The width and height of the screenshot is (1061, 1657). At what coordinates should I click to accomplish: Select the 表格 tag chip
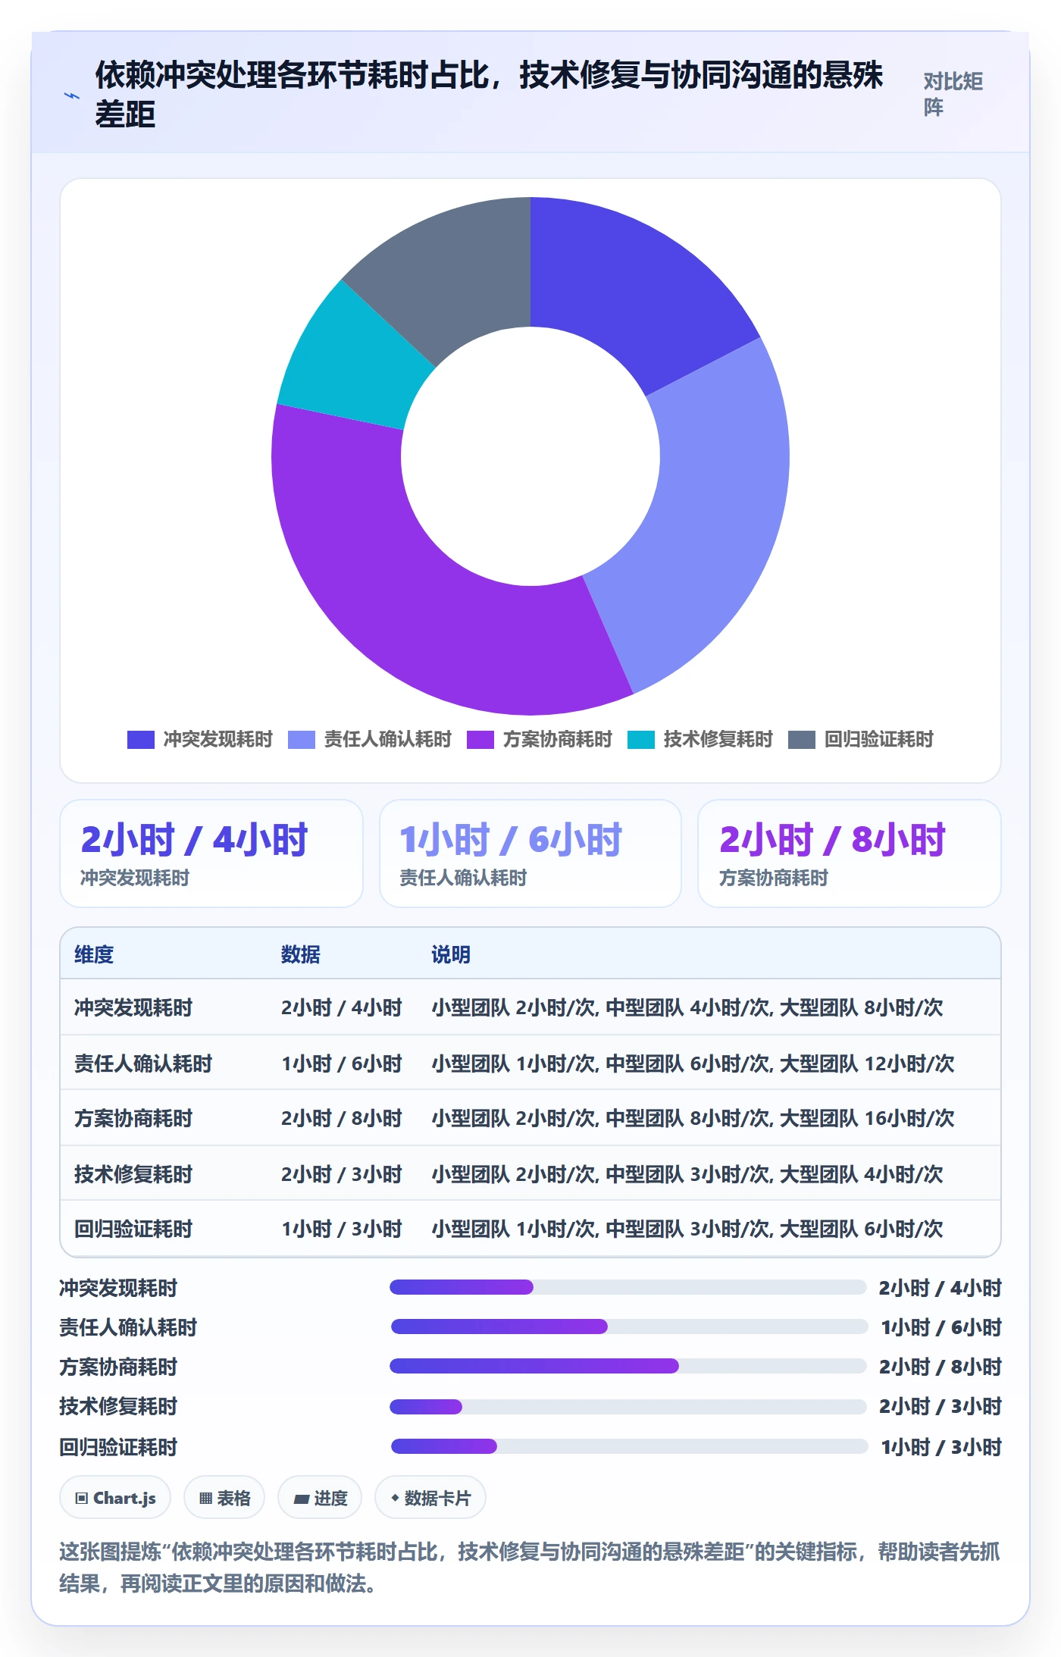(224, 1498)
